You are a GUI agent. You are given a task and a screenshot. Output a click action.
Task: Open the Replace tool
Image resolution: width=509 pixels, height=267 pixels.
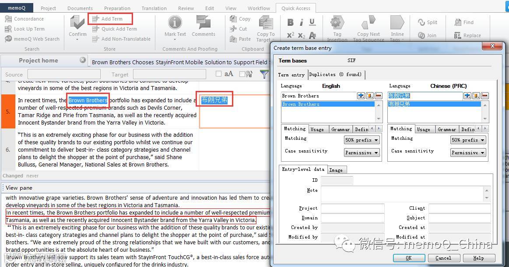467,35
